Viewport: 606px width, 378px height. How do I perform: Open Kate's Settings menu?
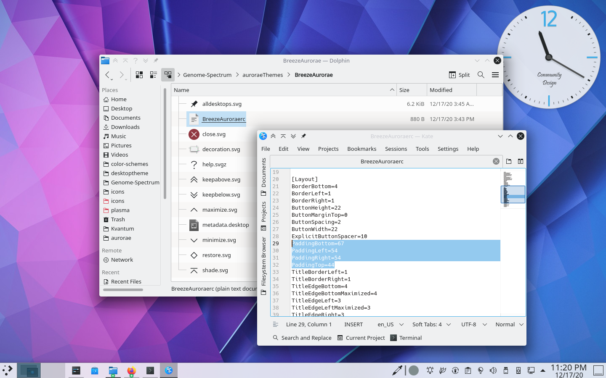tap(448, 149)
